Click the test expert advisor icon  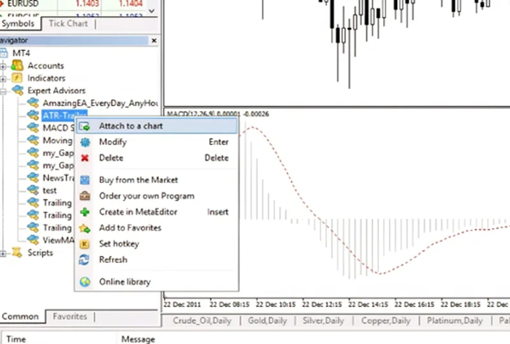(x=33, y=190)
